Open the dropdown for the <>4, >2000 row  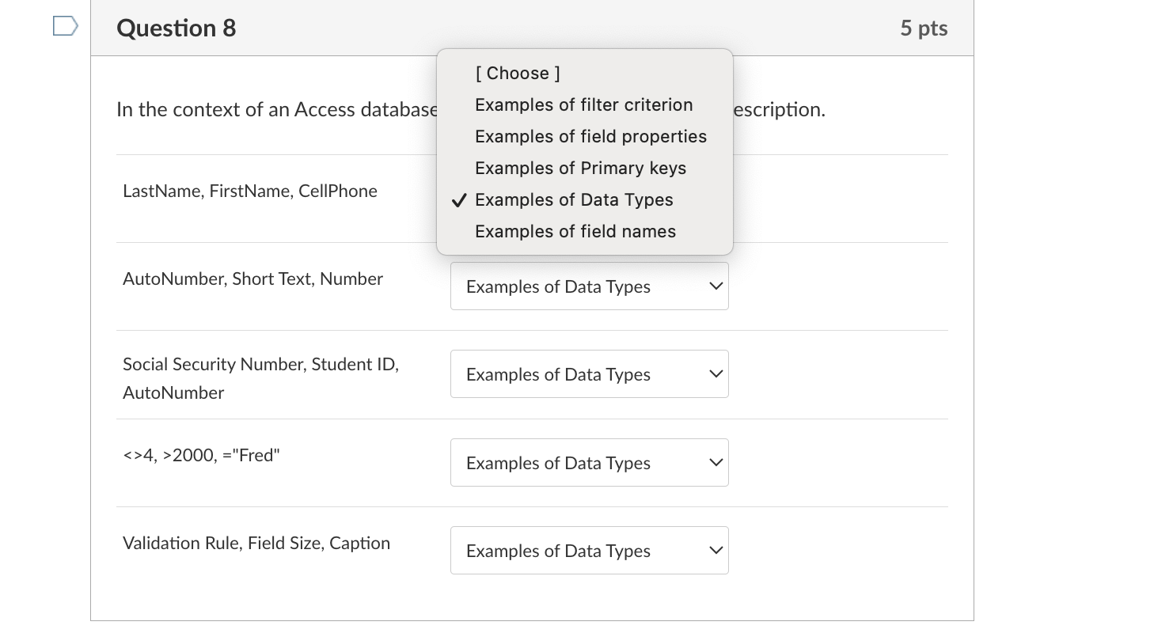point(589,462)
